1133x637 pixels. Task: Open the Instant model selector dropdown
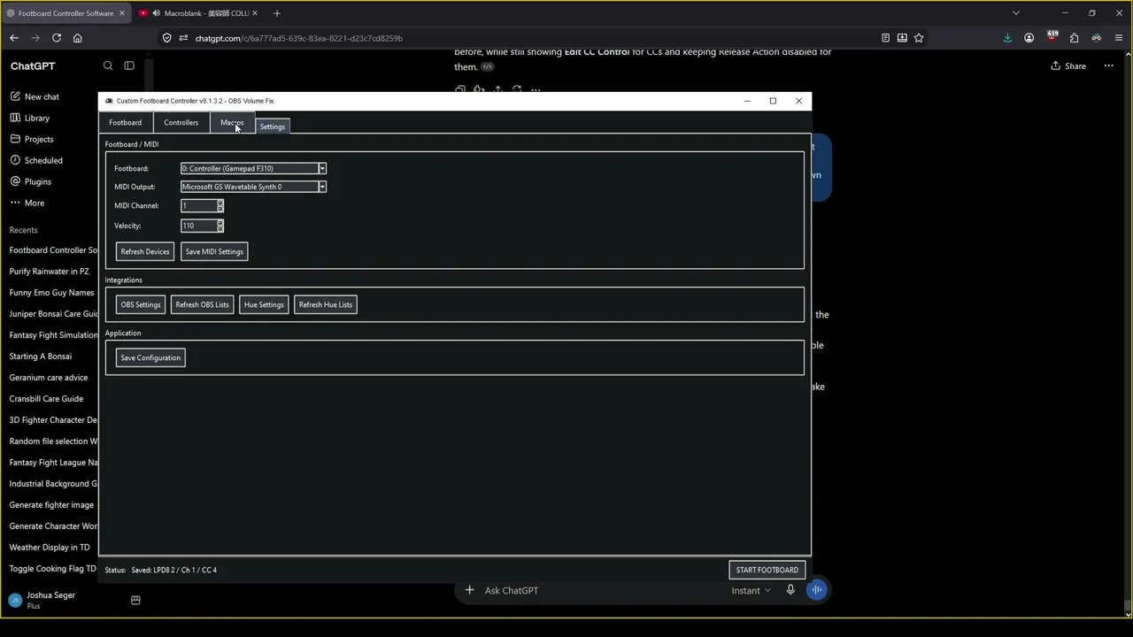[751, 591]
